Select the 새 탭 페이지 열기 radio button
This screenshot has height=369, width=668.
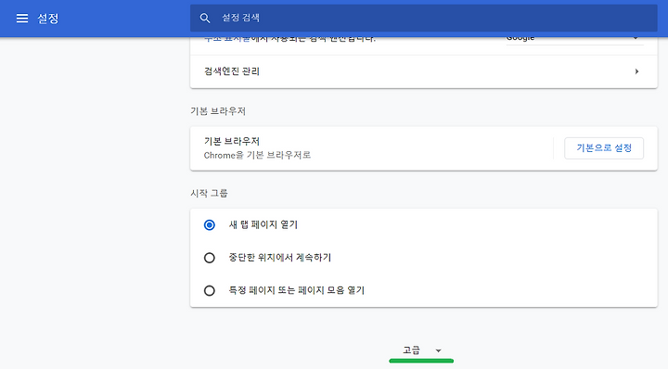[209, 224]
